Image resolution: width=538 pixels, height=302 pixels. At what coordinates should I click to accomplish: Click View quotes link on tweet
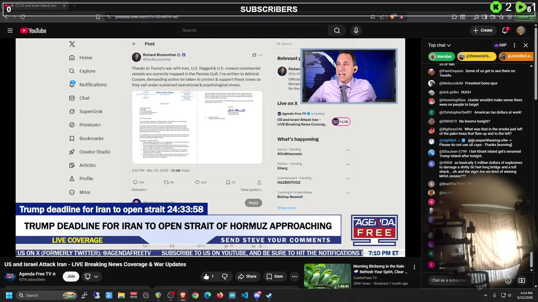(251, 190)
